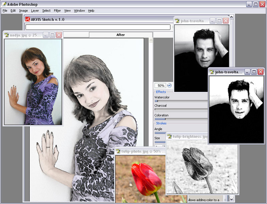Adjust the Size slider under Strokes

tap(160, 142)
